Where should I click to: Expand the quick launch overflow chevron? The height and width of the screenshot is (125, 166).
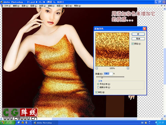coord(30,122)
